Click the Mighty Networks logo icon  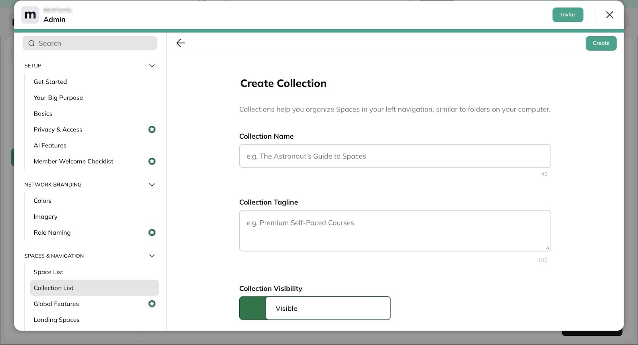click(30, 15)
